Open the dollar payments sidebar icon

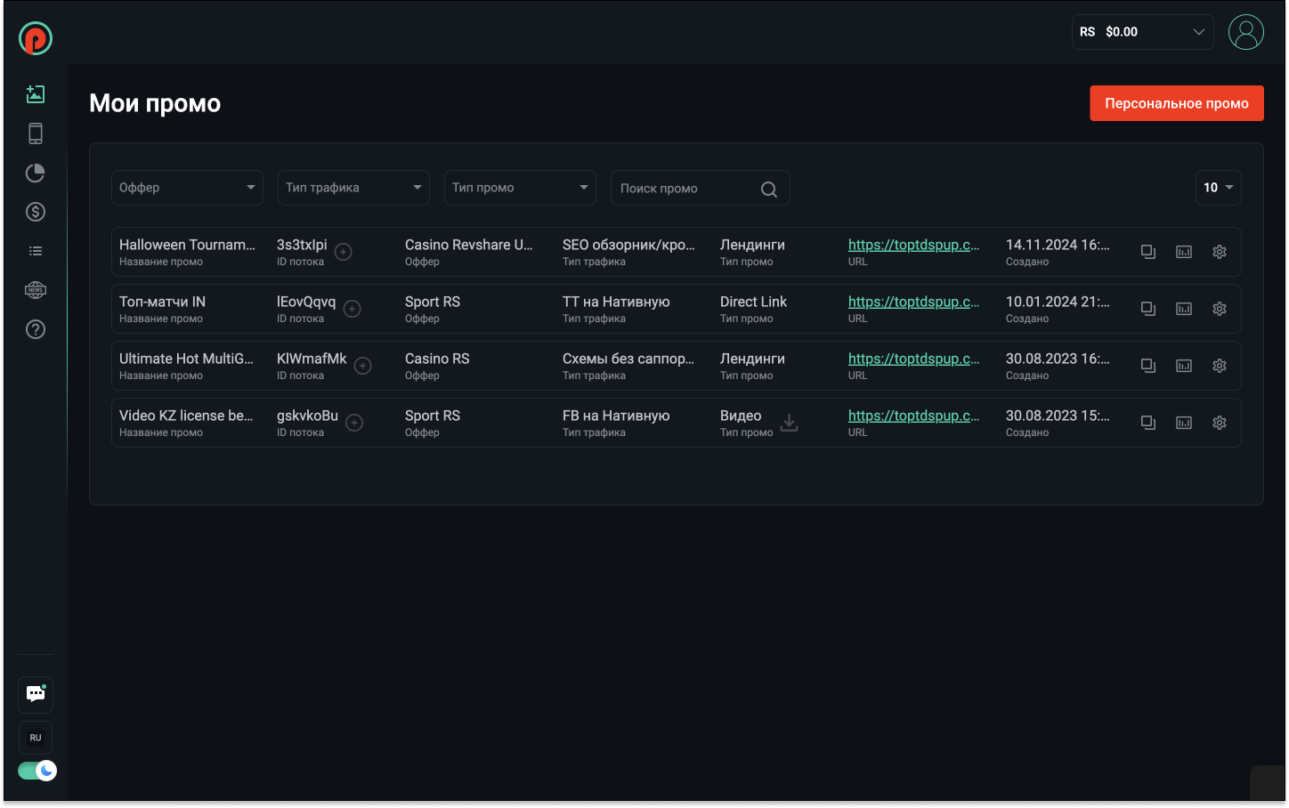(36, 212)
